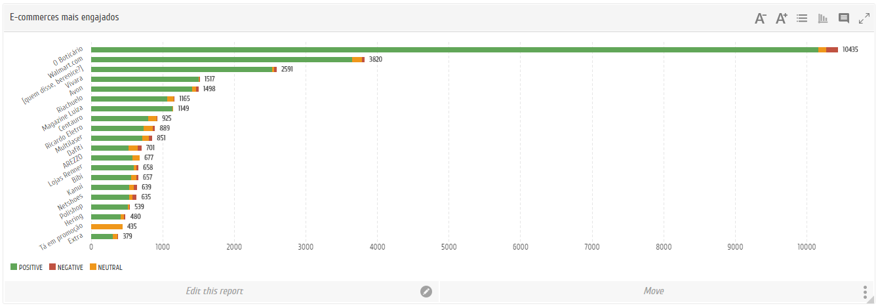
Task: Click the pencil edit icon
Action: click(x=426, y=292)
